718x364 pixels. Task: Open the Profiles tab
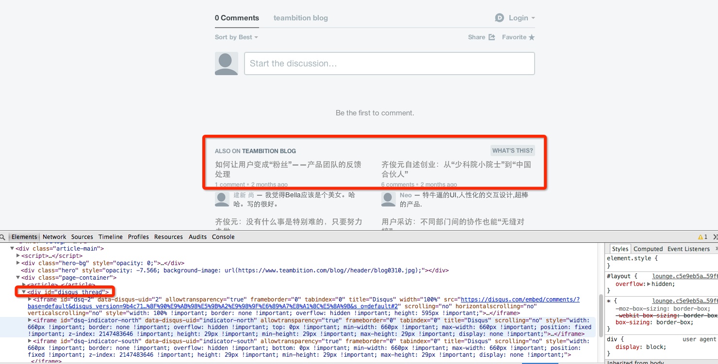pos(138,237)
